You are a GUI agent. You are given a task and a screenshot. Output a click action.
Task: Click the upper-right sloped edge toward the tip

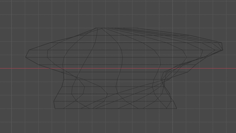click(177, 34)
